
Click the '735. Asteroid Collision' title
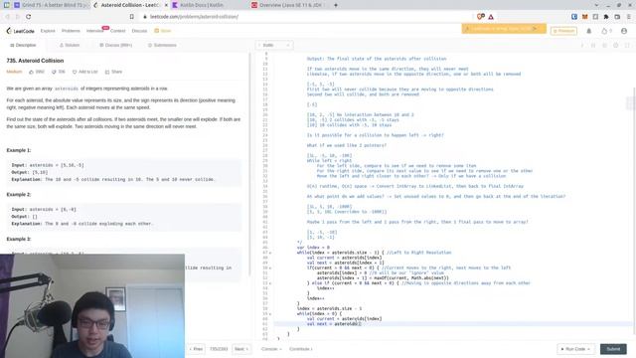tap(35, 61)
